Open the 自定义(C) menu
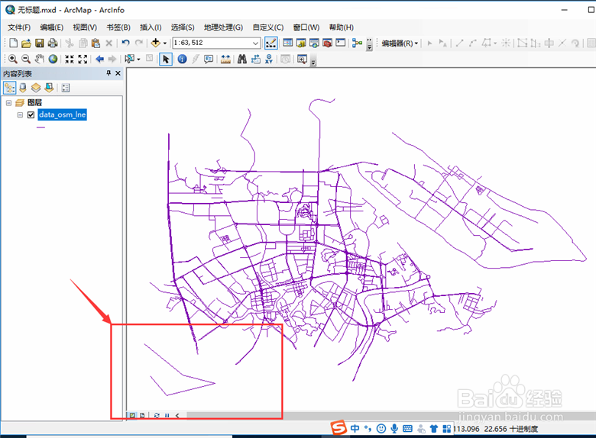This screenshot has width=596, height=438. point(268,27)
